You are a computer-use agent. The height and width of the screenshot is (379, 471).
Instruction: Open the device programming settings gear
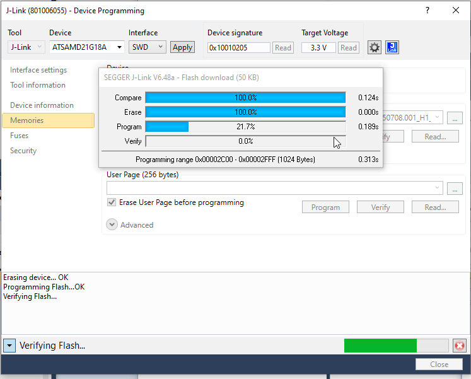(375, 47)
